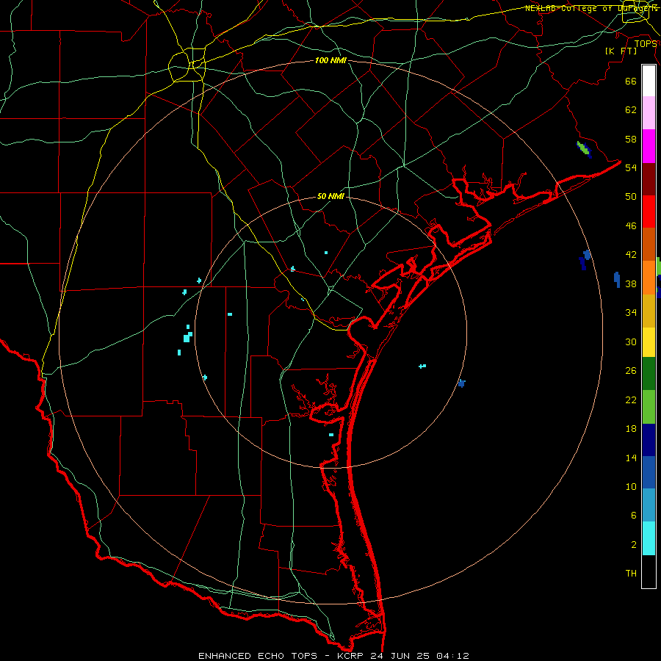Click the "14" legend value
661x661 pixels.
[x=631, y=458]
